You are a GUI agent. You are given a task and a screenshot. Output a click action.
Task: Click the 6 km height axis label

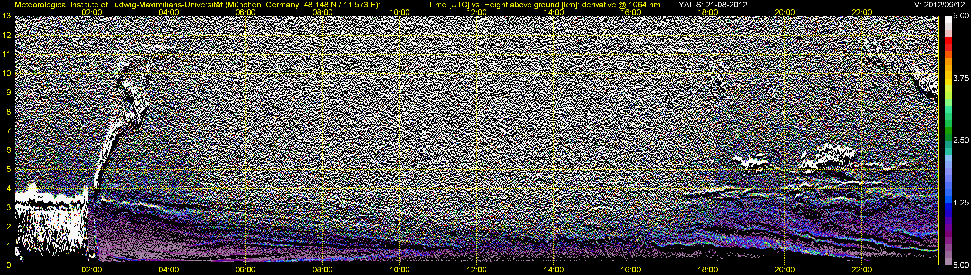pyautogui.click(x=9, y=151)
